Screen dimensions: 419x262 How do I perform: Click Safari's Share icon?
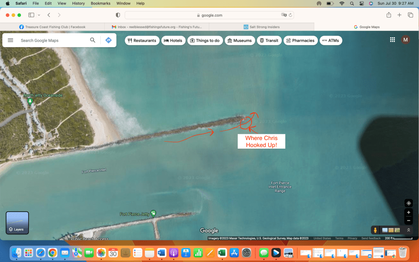point(388,15)
